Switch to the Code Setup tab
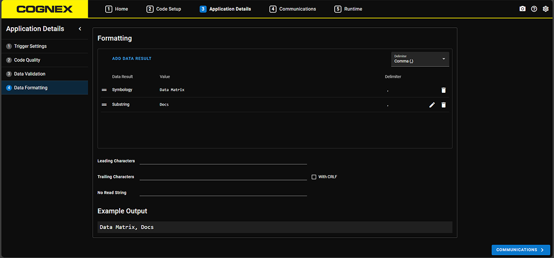Viewport: 554px width, 258px height. pyautogui.click(x=164, y=9)
